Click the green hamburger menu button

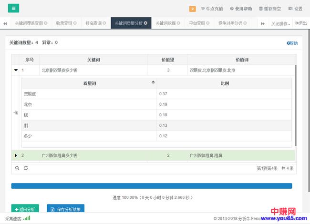pyautogui.click(x=13, y=8)
